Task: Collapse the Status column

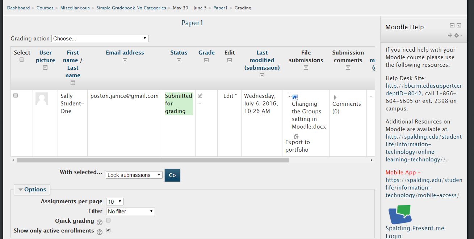Action: pos(179,60)
